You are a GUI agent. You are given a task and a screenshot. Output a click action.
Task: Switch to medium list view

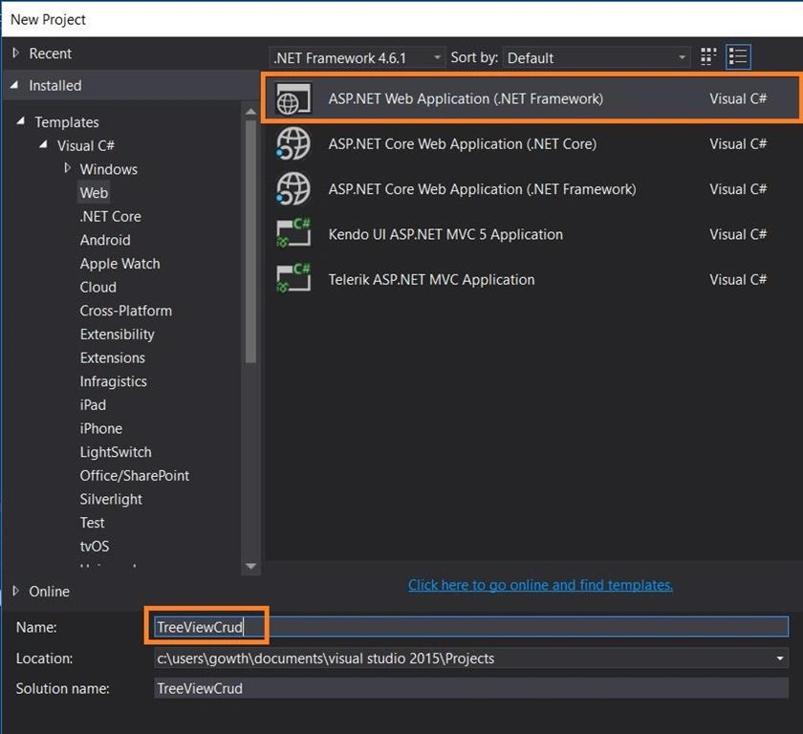pos(738,56)
